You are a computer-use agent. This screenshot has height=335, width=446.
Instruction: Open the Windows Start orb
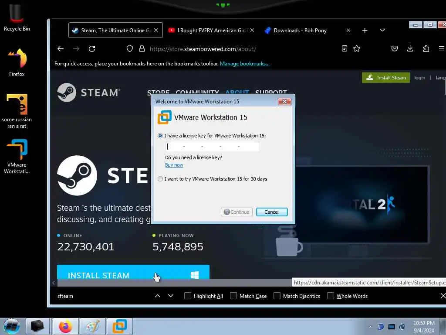point(12,326)
